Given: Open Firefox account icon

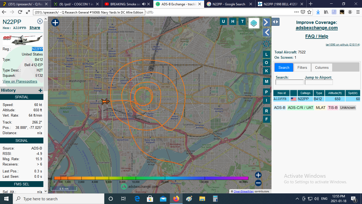Looking at the screenshot, I should [x=350, y=12].
